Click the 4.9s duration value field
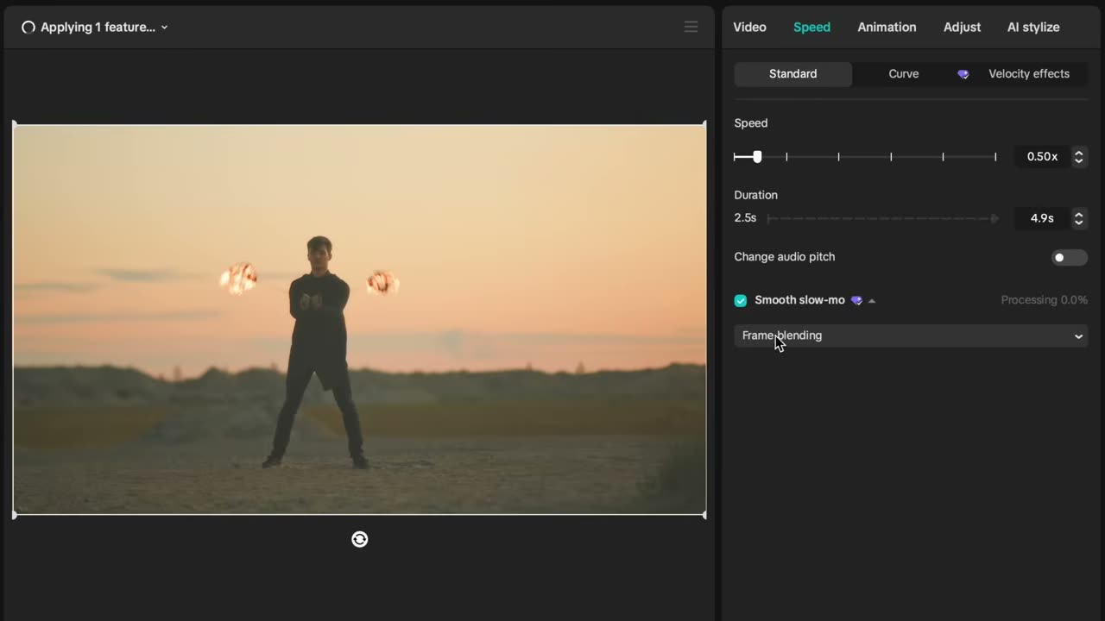This screenshot has height=621, width=1105. click(x=1042, y=219)
